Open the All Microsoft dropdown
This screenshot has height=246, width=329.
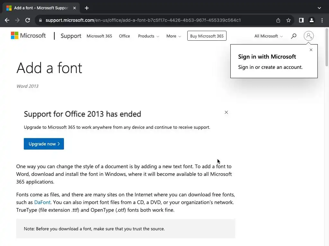pos(269,36)
